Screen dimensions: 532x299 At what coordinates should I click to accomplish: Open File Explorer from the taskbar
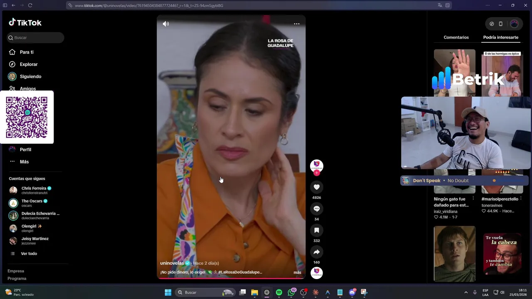pos(255,292)
